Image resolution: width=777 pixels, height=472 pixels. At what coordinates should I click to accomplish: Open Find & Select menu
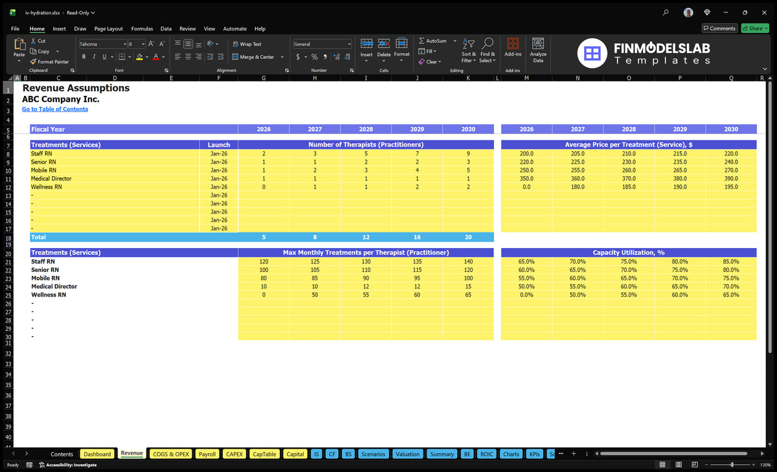[x=488, y=50]
